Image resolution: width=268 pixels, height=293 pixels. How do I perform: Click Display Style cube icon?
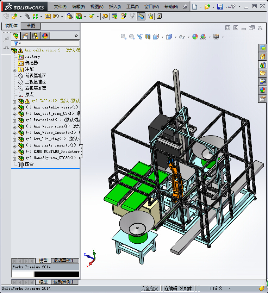pos(169,37)
